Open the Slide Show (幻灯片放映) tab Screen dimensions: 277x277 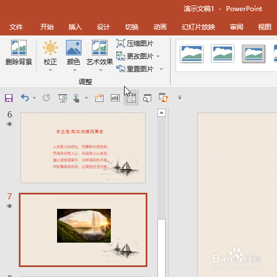click(198, 27)
